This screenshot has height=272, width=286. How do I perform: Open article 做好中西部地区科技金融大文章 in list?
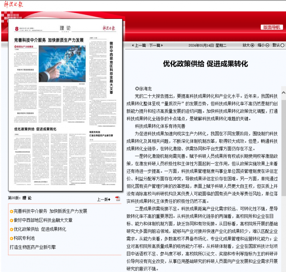(x=43, y=220)
